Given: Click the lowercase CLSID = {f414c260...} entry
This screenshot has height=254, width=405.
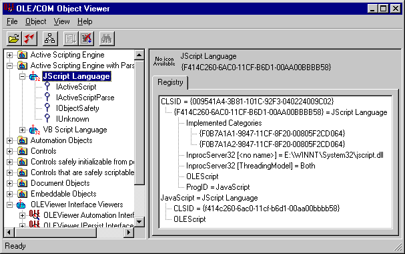Looking at the screenshot, I should point(256,209).
